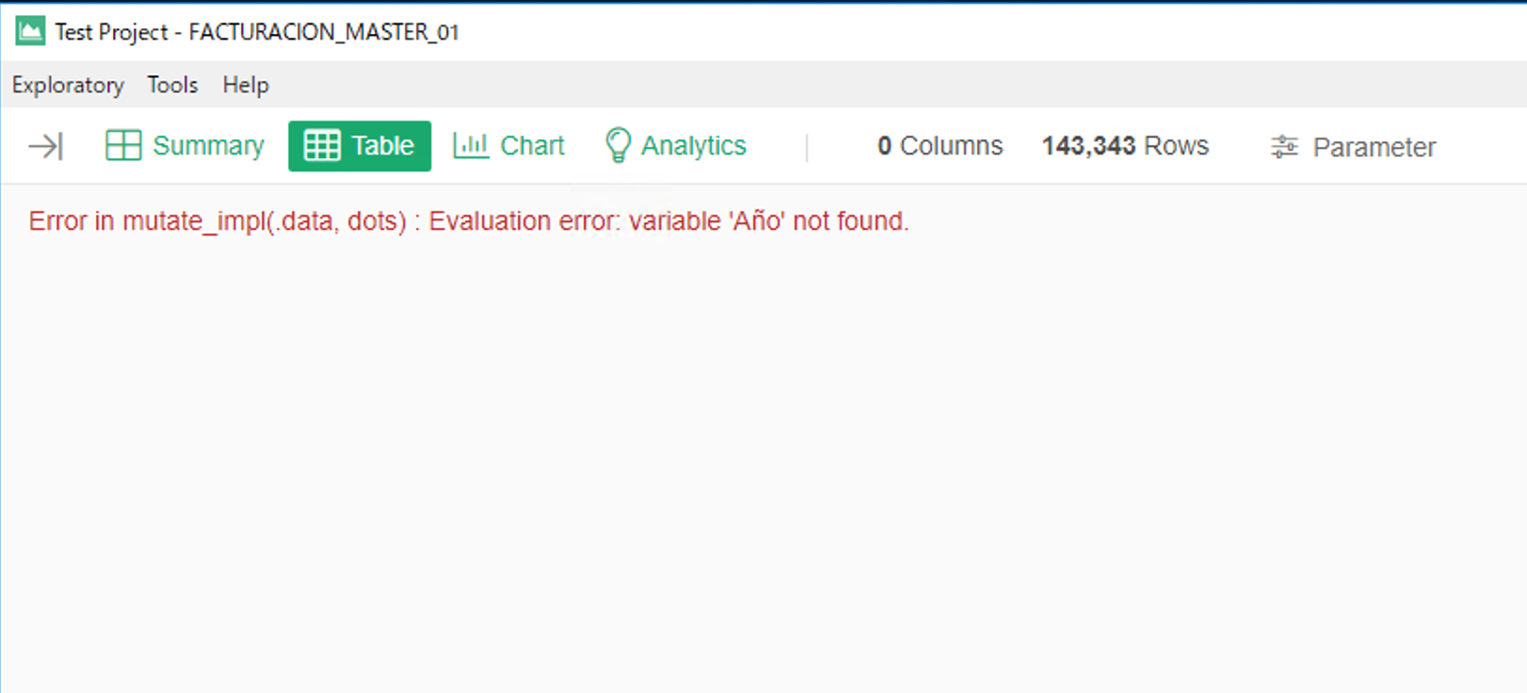Click the Analytics lightbulb icon

pos(618,146)
